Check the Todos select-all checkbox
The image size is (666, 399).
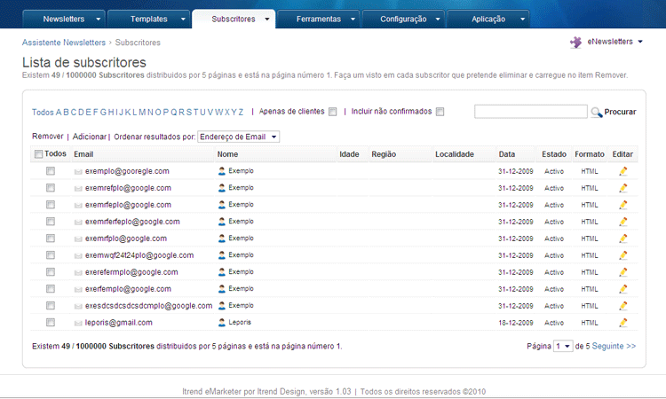point(38,154)
